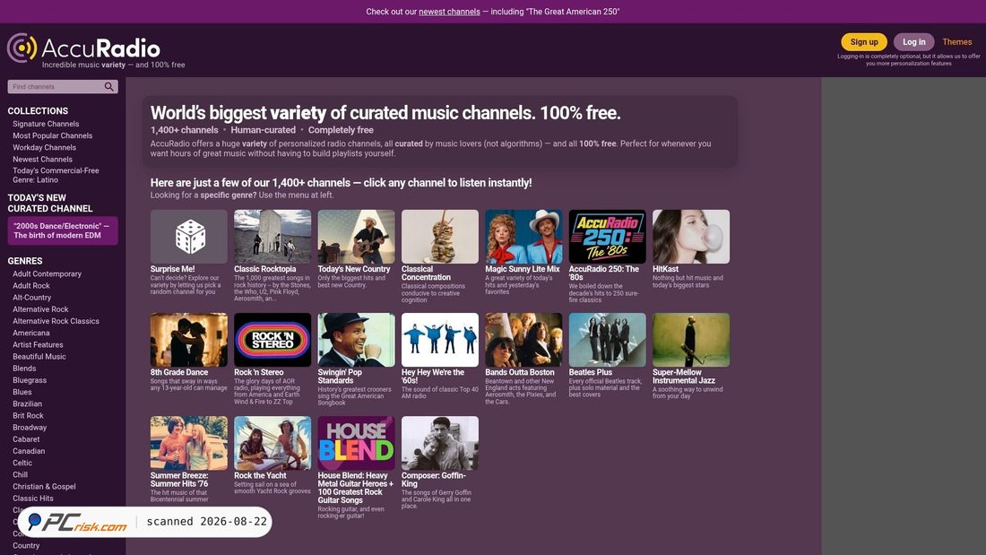Viewport: 986px width, 555px height.
Task: Select the Bands Outta Boston thumbnail
Action: (x=523, y=340)
